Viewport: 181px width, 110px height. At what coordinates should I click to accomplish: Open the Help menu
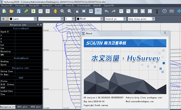click(x=97, y=5)
